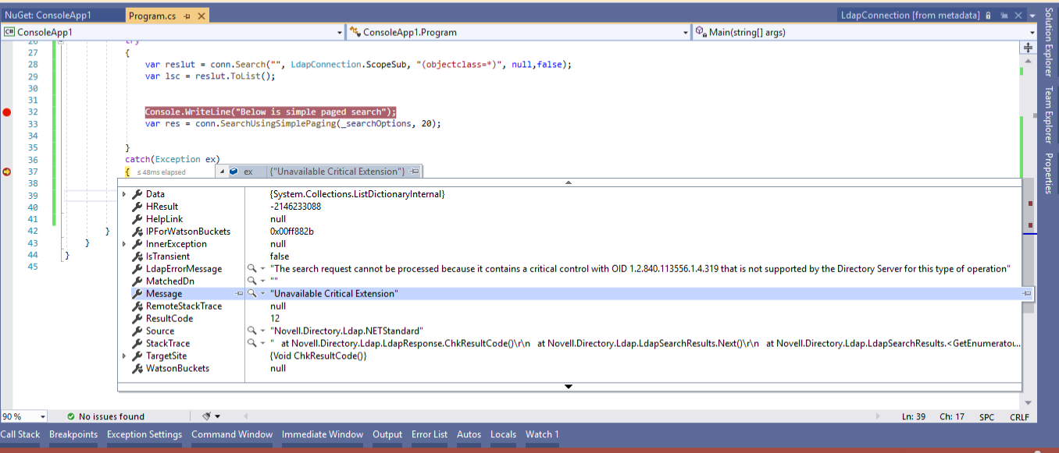Open visualizer for the StackTrace value
The height and width of the screenshot is (453, 1059).
(x=251, y=343)
